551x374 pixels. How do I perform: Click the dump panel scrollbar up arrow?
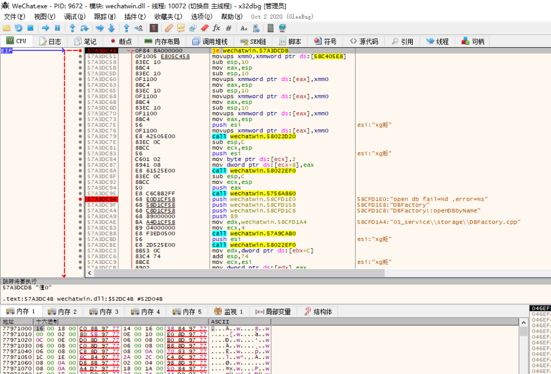coord(523,322)
